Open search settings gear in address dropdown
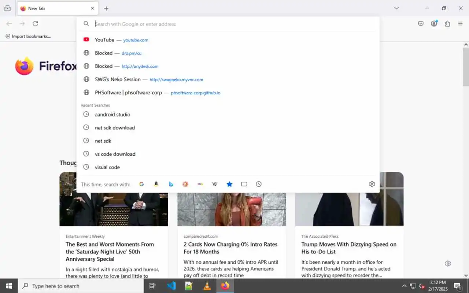This screenshot has height=293, width=469. tap(372, 184)
